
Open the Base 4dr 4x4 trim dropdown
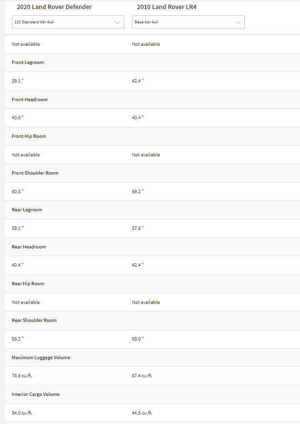click(188, 22)
